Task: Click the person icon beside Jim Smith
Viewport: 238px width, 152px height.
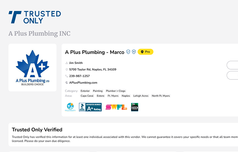Action: (x=66, y=63)
